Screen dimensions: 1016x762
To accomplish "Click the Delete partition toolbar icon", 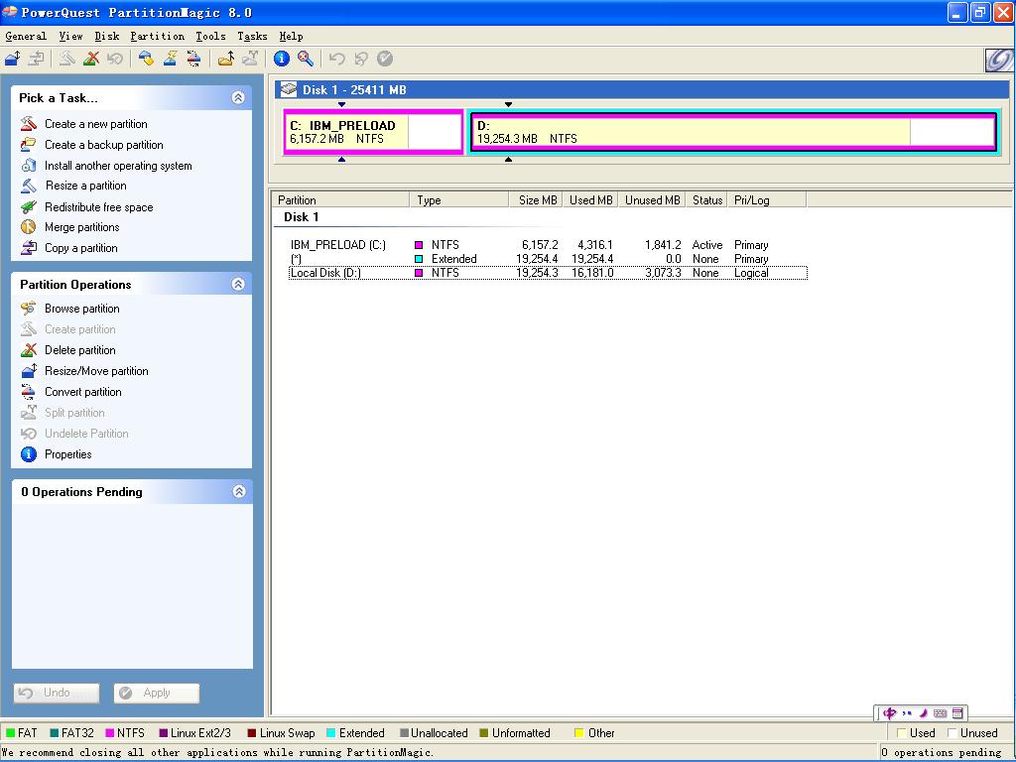I will coord(91,59).
